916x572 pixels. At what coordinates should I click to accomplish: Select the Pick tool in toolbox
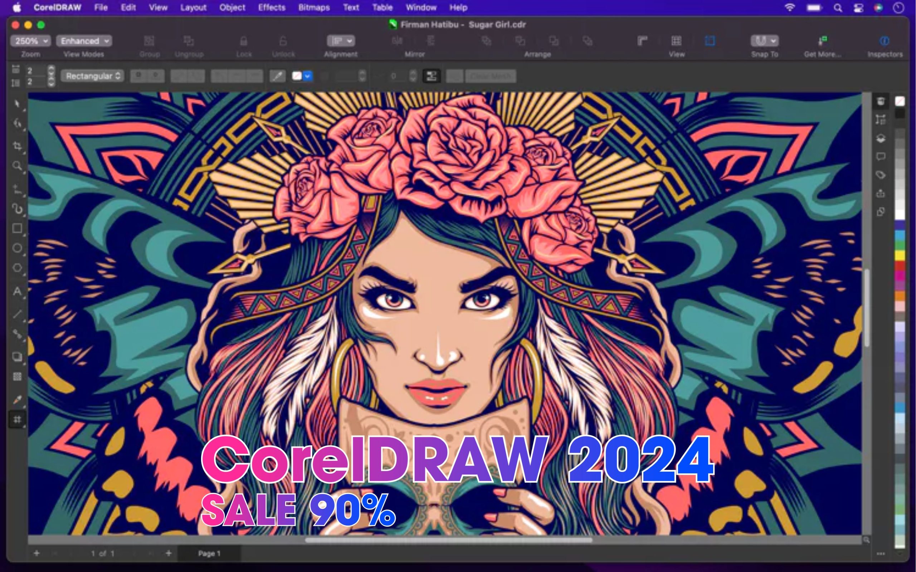[17, 103]
